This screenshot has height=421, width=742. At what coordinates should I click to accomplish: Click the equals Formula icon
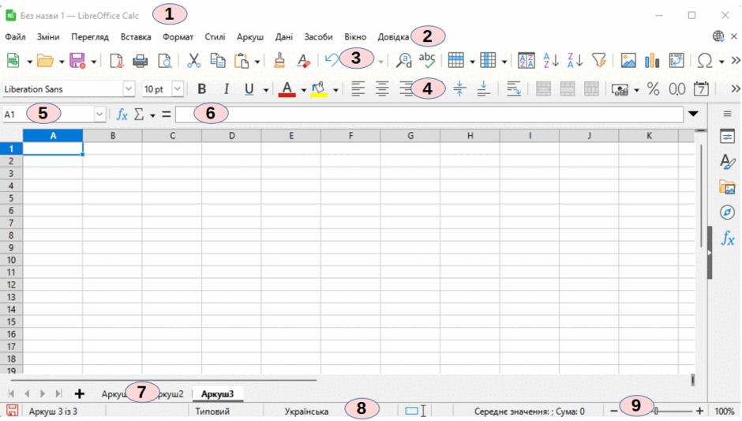[166, 114]
